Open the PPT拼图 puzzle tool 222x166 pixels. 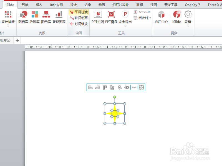coord(98,17)
